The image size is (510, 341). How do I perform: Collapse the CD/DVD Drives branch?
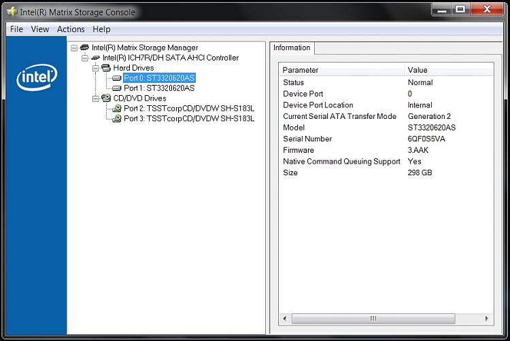pyautogui.click(x=96, y=98)
